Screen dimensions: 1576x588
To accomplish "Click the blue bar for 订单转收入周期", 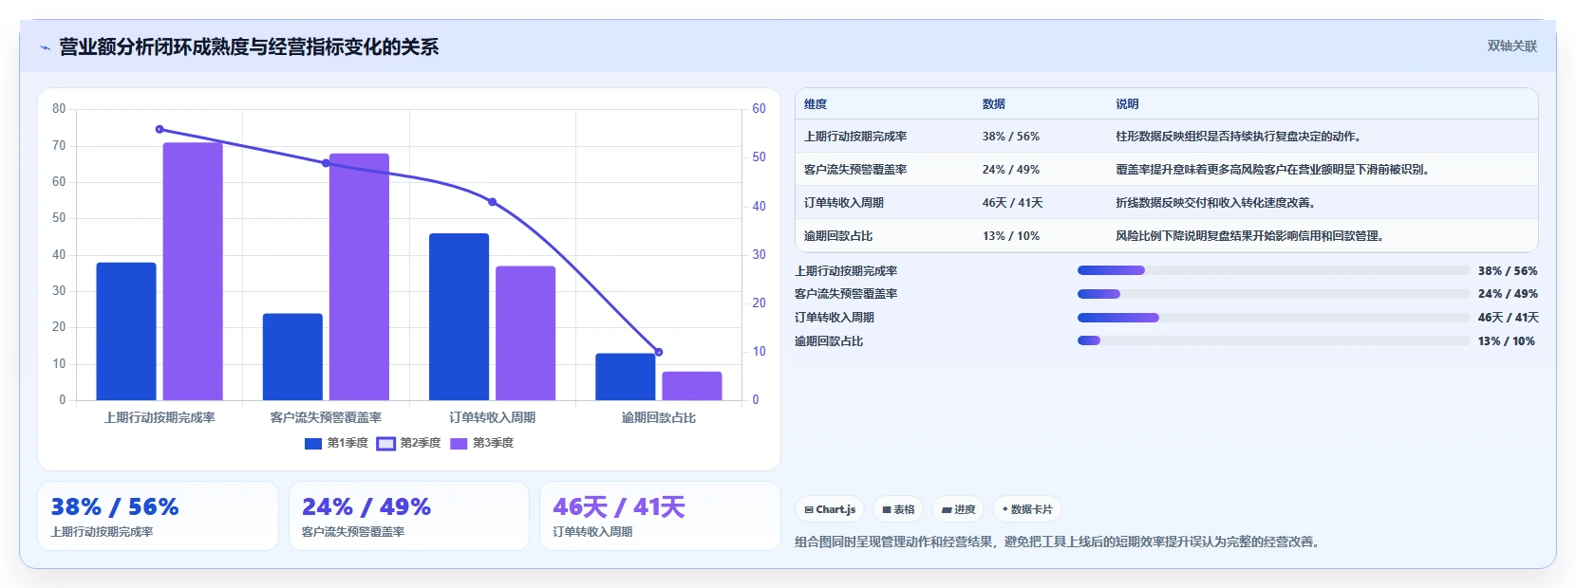I will pyautogui.click(x=459, y=317).
